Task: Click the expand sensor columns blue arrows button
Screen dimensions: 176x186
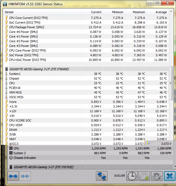Action: click(x=13, y=176)
